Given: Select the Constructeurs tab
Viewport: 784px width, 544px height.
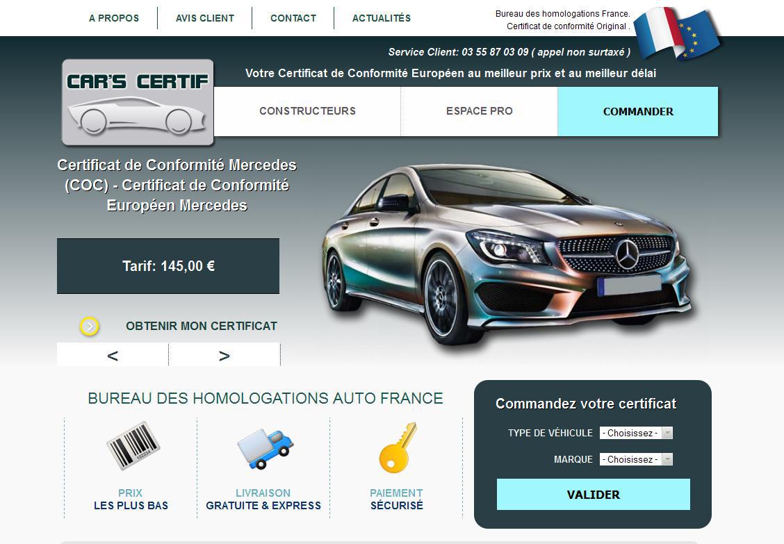Looking at the screenshot, I should pyautogui.click(x=307, y=111).
